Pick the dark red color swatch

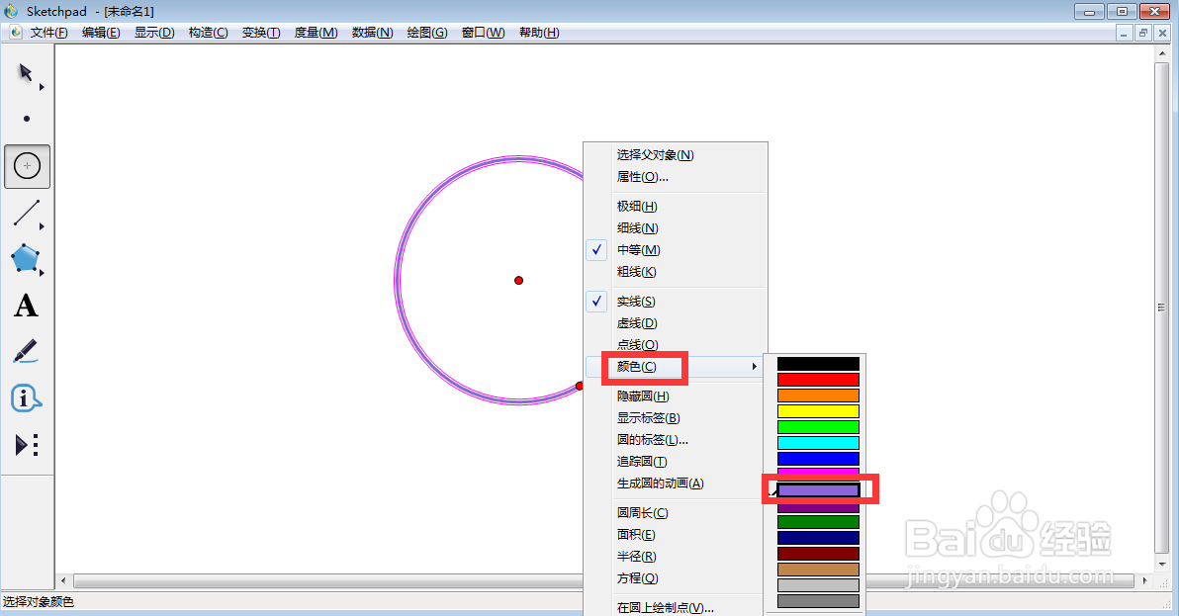point(818,553)
